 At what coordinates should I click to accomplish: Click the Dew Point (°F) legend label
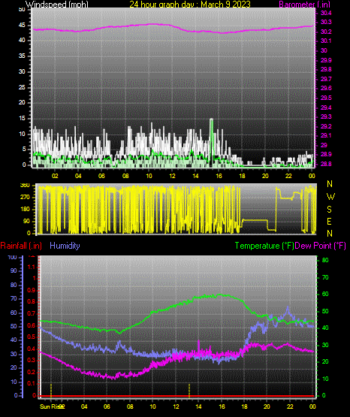[321, 246]
